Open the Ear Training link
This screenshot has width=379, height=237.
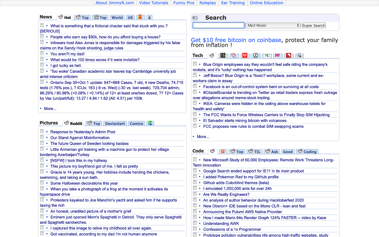(233, 3)
